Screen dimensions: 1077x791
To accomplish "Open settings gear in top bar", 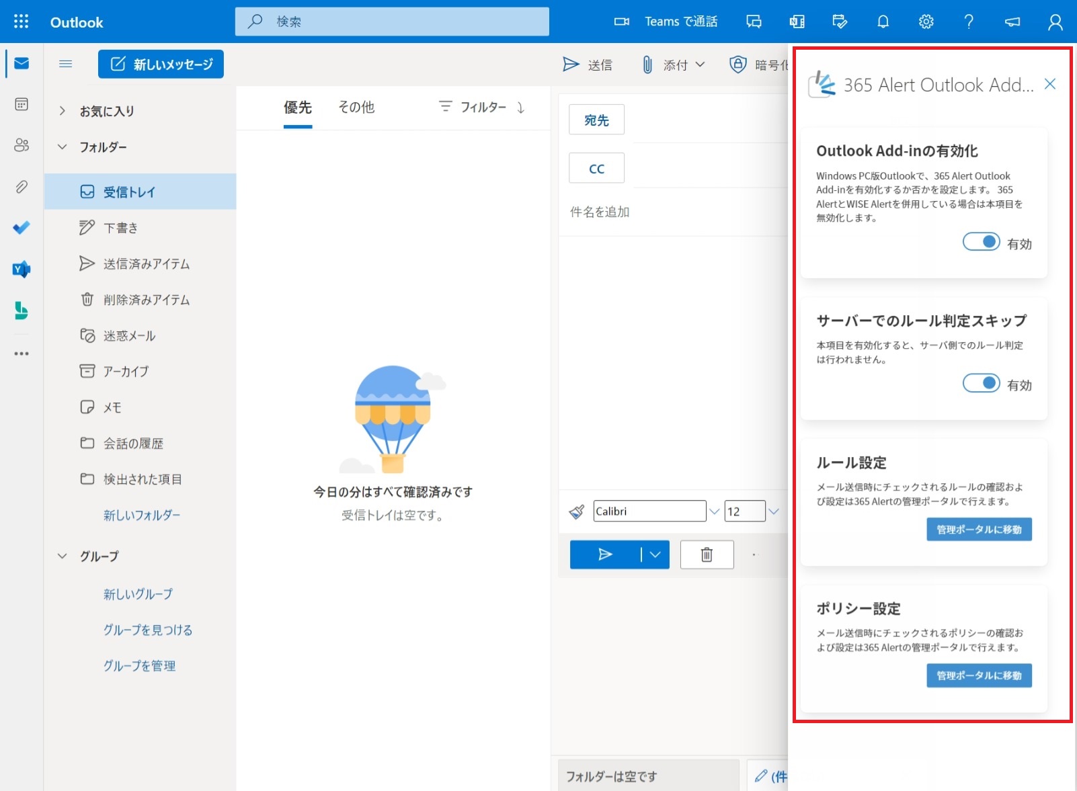I will pyautogui.click(x=926, y=22).
